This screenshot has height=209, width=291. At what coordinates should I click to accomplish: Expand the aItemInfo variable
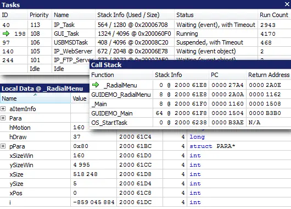pos(3,109)
